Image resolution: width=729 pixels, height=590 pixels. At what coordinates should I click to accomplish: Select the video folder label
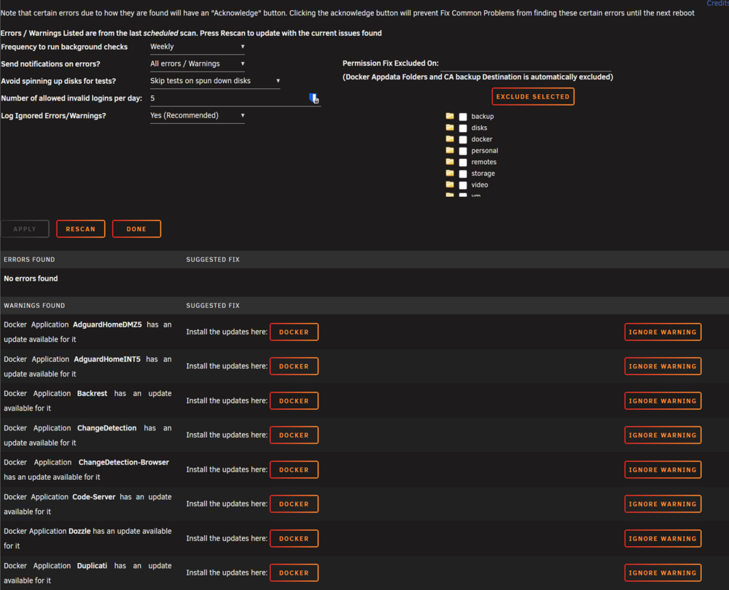(480, 185)
